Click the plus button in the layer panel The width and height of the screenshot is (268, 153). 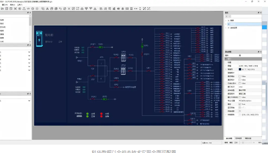point(226,16)
